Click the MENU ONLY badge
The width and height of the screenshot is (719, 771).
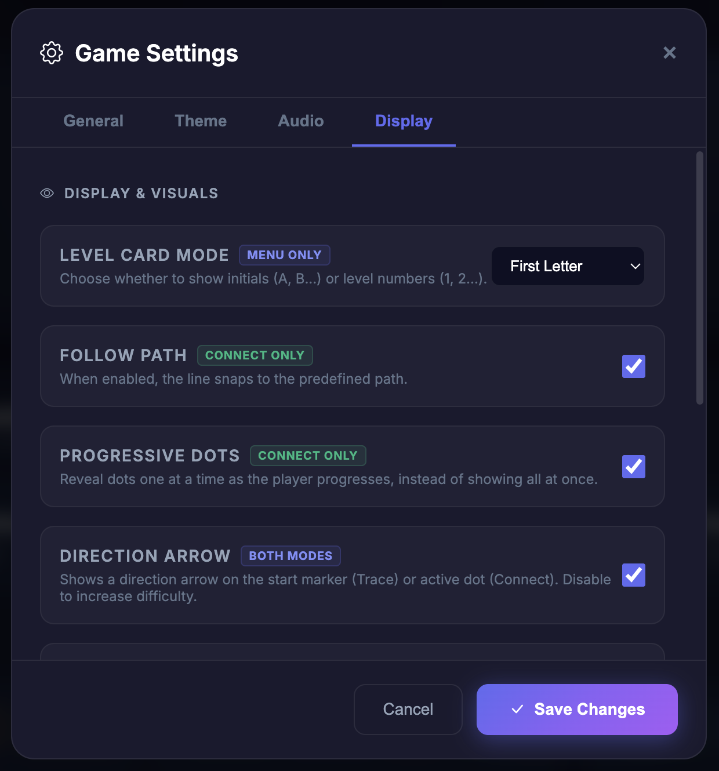284,255
